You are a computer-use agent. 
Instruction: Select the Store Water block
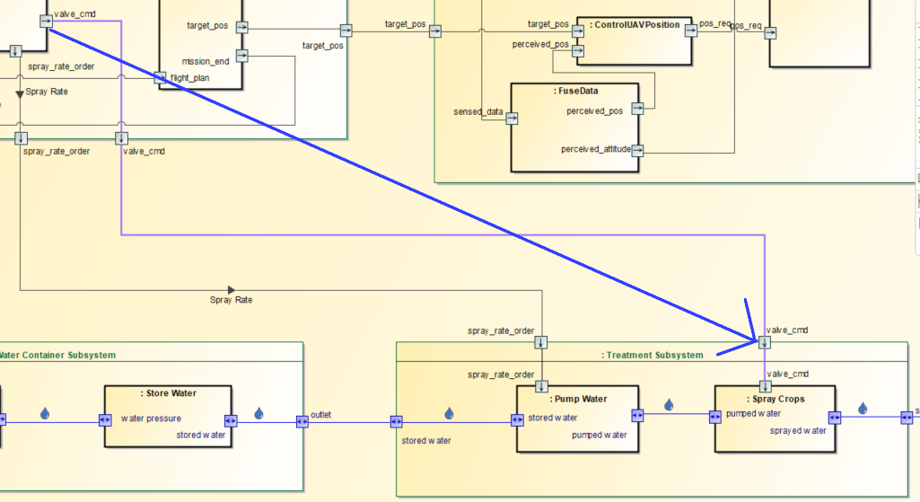coord(168,417)
